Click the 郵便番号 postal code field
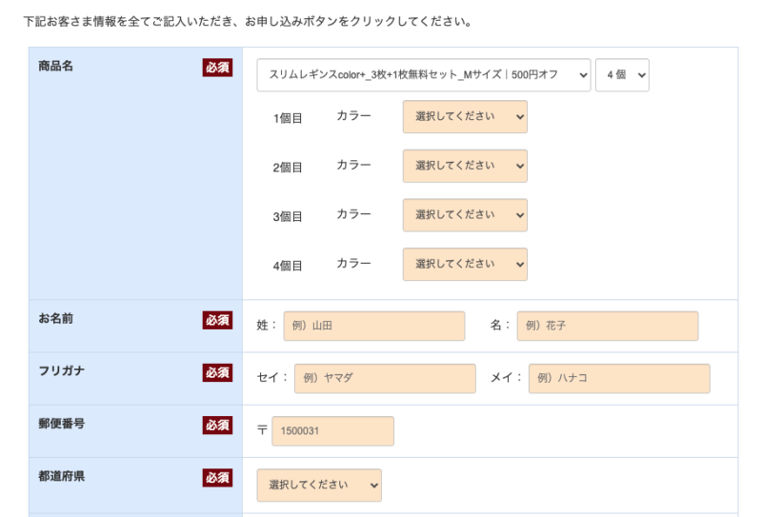762x517 pixels. 332,430
